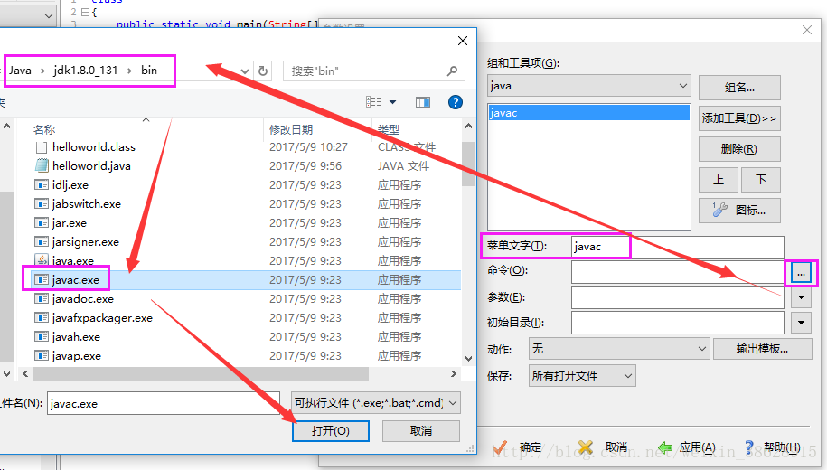This screenshot has height=470, width=827.
Task: Click the search magnifier in the bin search box
Action: coord(452,70)
